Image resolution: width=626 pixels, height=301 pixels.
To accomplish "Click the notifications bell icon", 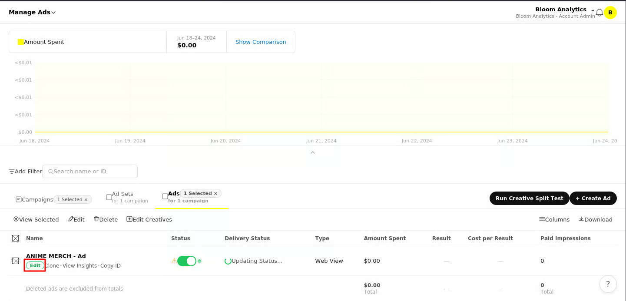I will (599, 13).
